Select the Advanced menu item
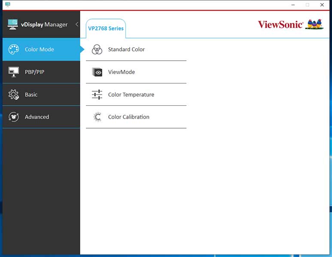This screenshot has width=332, height=257. [37, 117]
